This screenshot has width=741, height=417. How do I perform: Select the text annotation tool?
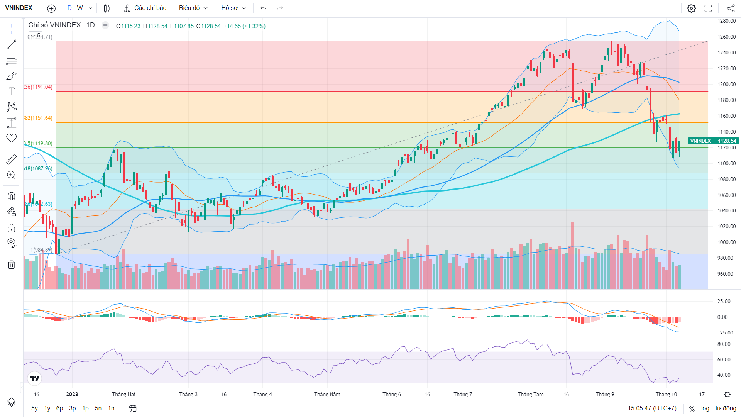12,92
